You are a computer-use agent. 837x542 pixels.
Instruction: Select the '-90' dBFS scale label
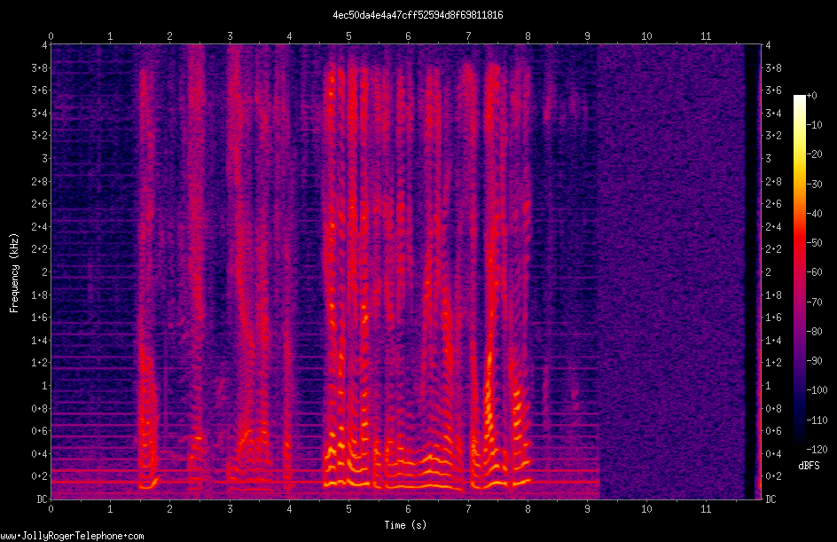[815, 361]
